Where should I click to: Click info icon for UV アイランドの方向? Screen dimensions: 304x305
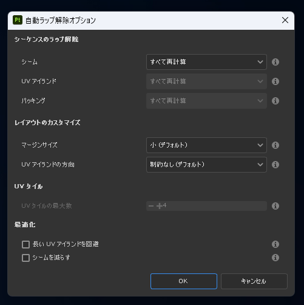(275, 165)
